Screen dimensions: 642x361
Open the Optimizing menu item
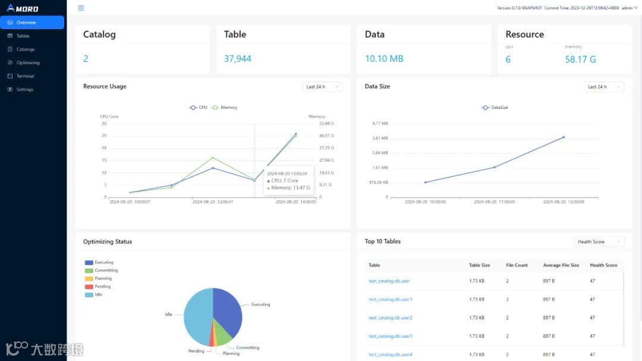pos(32,62)
